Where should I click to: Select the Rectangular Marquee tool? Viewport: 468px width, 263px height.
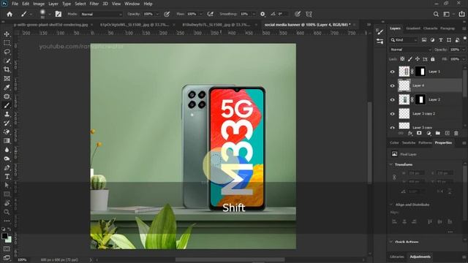7,43
